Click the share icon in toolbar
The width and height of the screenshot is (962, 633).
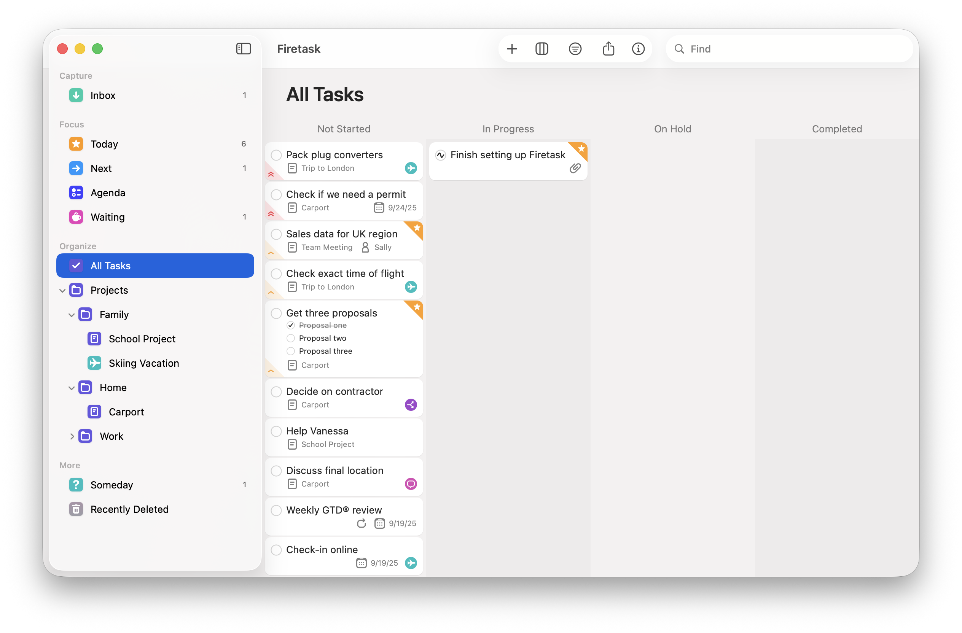tap(608, 49)
